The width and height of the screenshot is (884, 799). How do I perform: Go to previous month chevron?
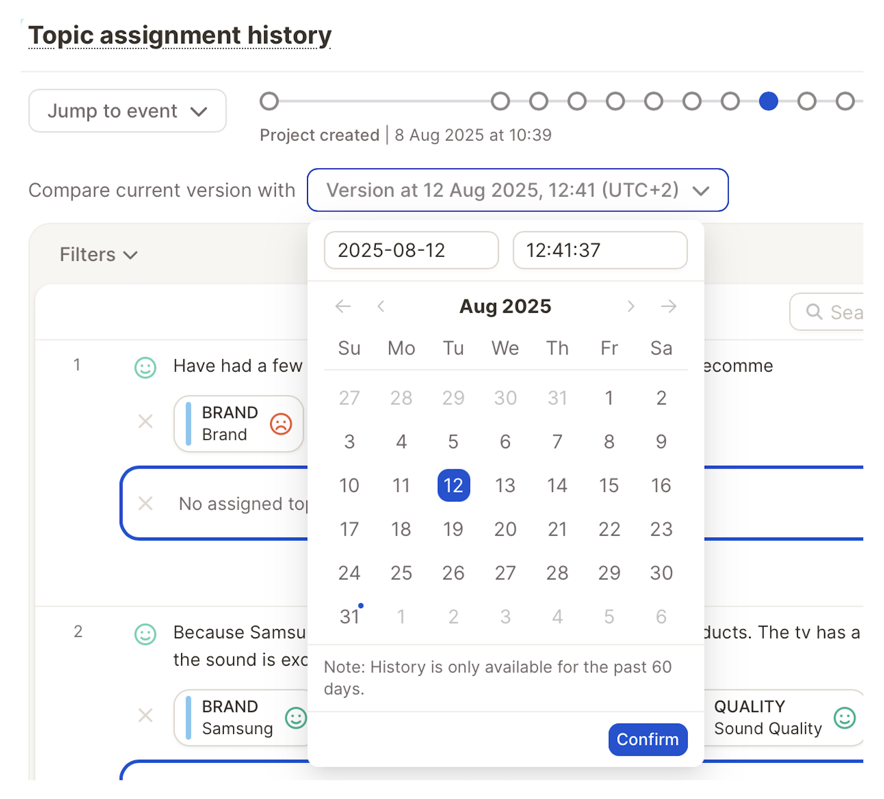coord(381,306)
